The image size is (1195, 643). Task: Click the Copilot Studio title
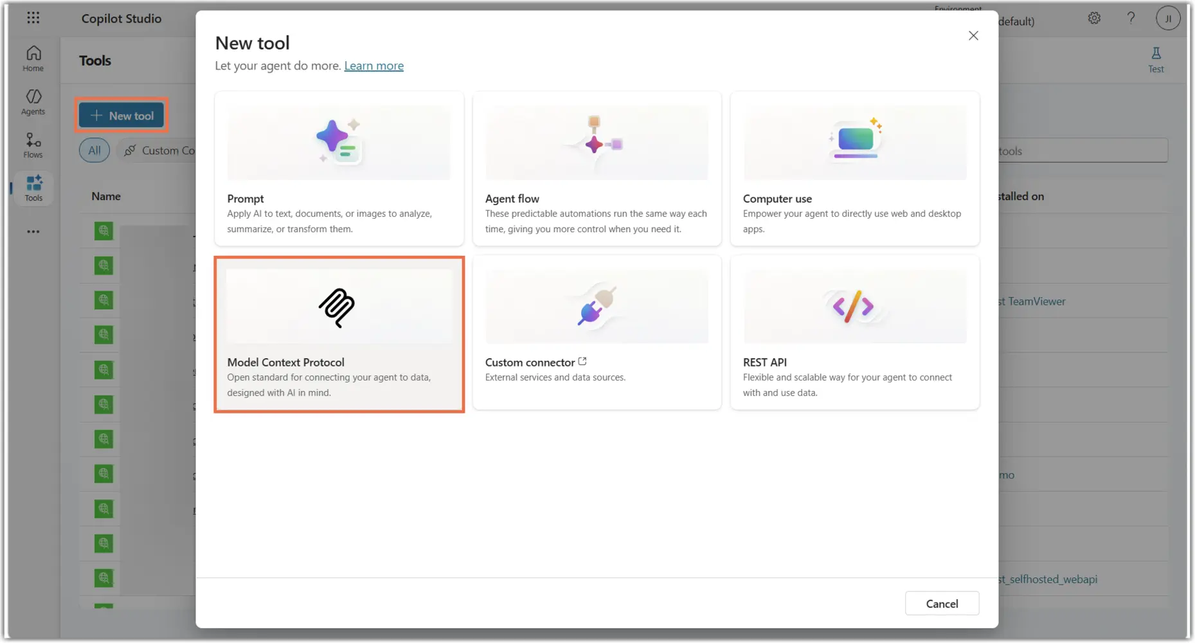[121, 19]
